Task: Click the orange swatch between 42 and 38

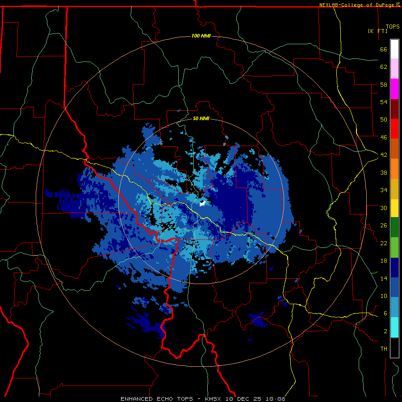Action: [394, 168]
